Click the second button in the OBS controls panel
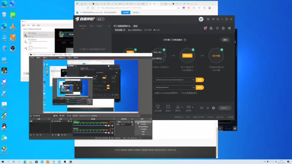Image resolution: width=292 pixels, height=164 pixels. point(143,124)
